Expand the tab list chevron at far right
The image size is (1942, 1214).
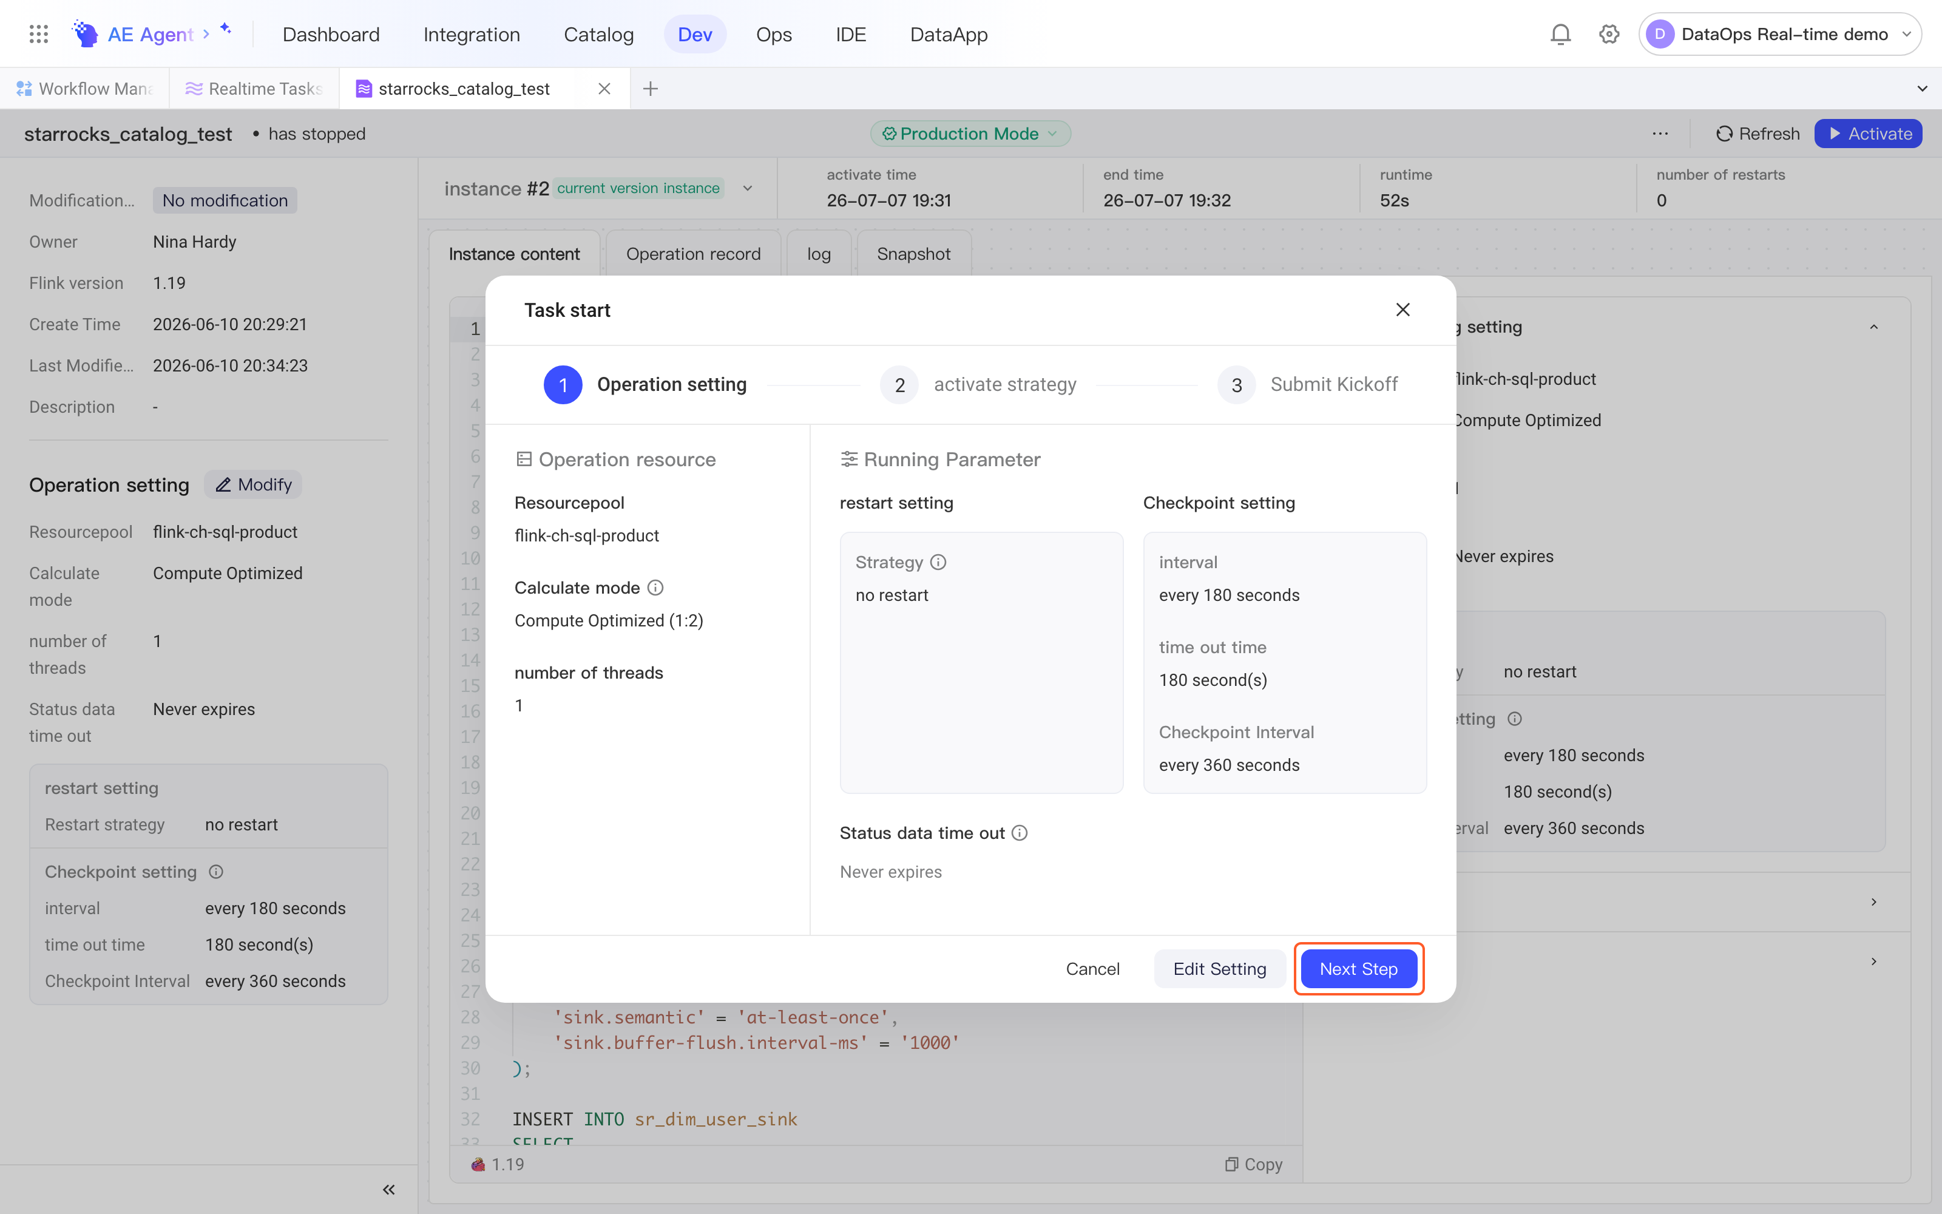point(1922,89)
